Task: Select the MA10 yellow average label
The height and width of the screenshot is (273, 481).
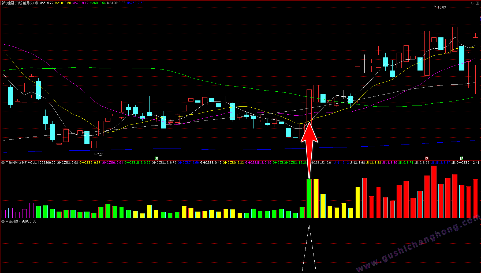Action: [63, 3]
